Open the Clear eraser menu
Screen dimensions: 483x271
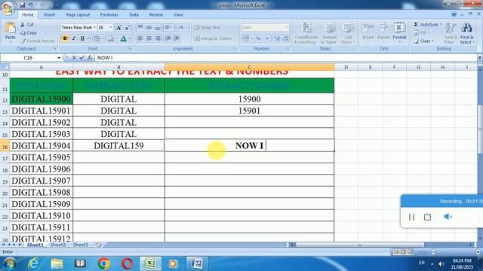click(x=423, y=41)
